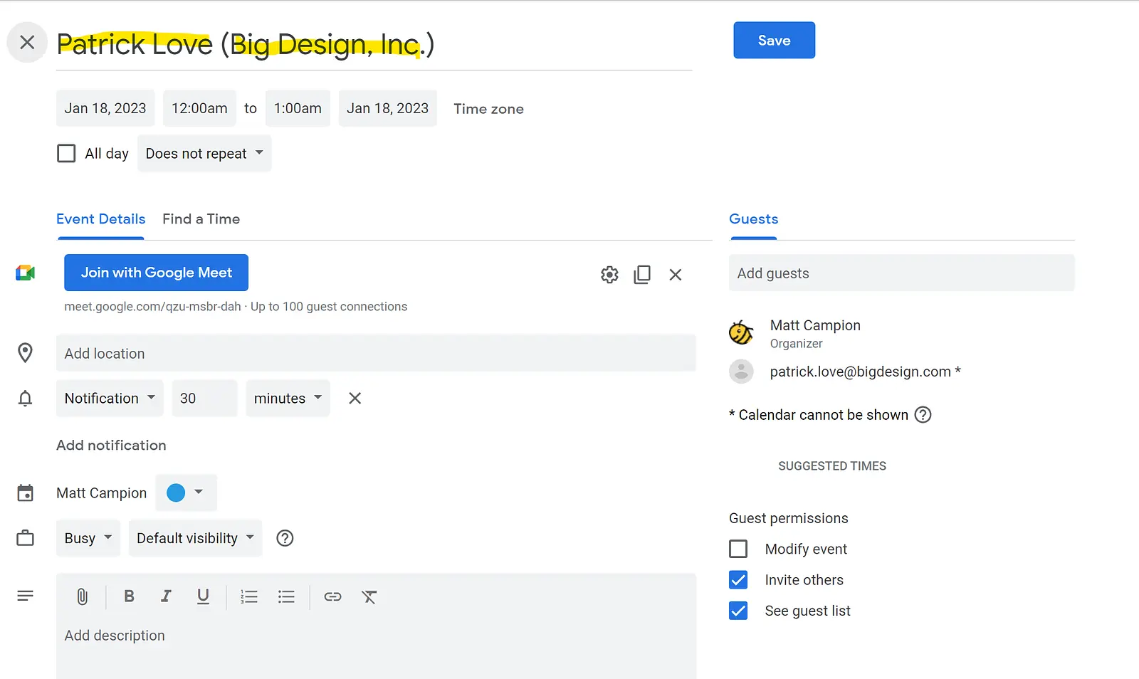1139x679 pixels.
Task: Click the notification 30 value field
Action: point(204,399)
